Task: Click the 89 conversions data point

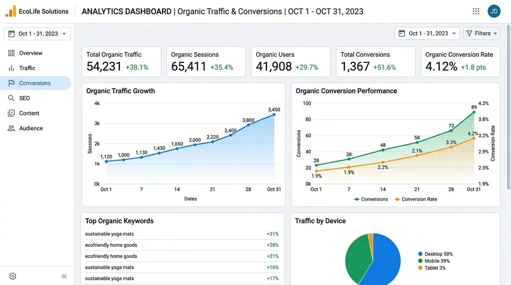Action: pos(474,112)
